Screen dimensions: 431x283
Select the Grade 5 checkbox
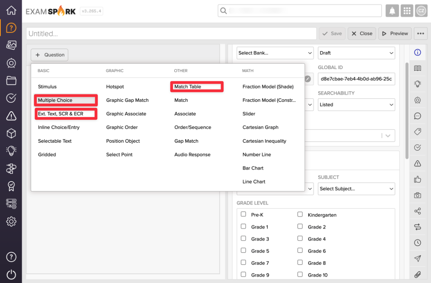[x=243, y=250]
